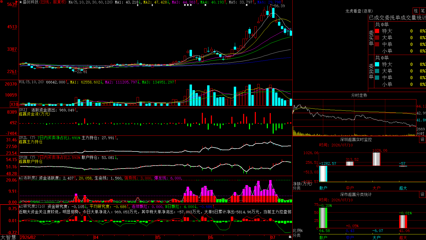Click teal swatch for 委卖单 中单
Screen dimensions: 426x240
[x=377, y=78]
